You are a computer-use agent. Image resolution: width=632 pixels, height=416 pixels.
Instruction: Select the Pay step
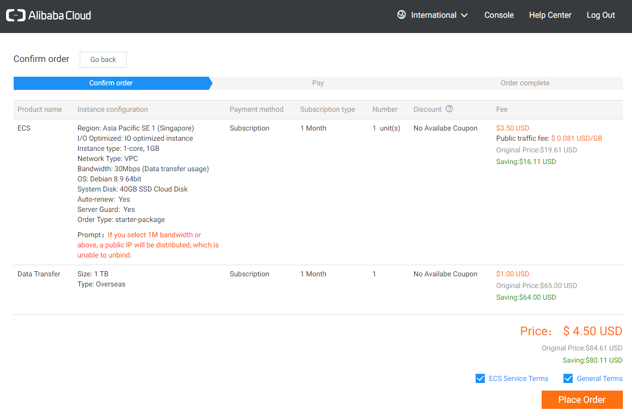318,83
